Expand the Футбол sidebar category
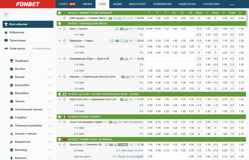 [x=5, y=69]
